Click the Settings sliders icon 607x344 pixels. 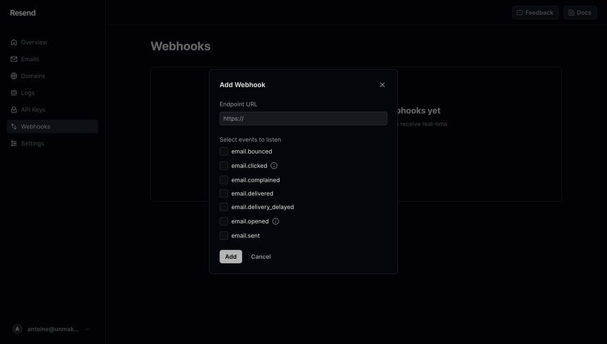(14, 143)
